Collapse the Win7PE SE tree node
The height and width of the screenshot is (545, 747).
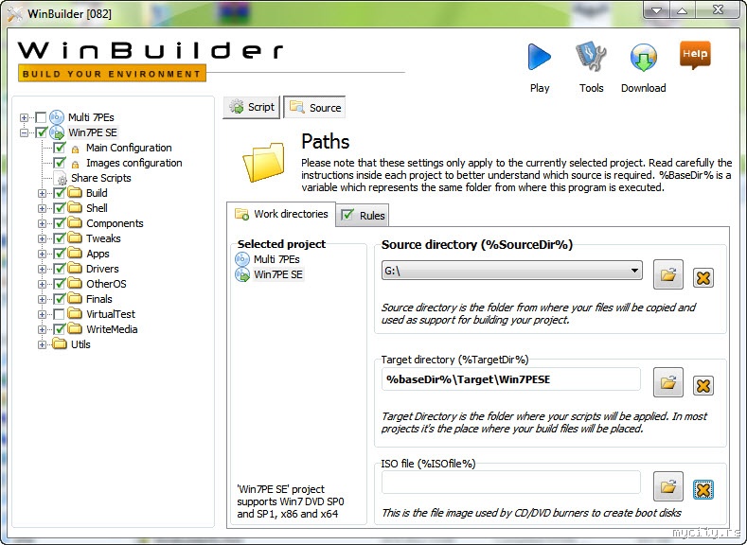[x=24, y=132]
